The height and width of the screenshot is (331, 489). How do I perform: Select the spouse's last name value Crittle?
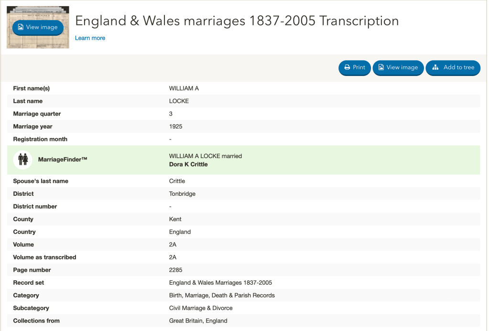pyautogui.click(x=177, y=181)
